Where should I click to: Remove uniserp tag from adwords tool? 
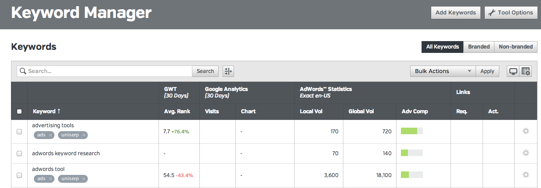(x=84, y=179)
